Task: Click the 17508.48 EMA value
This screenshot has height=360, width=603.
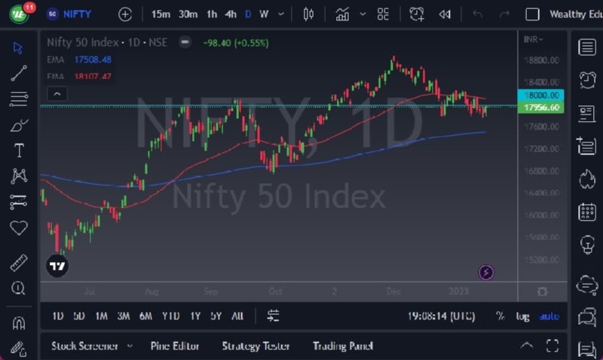Action: (x=93, y=59)
